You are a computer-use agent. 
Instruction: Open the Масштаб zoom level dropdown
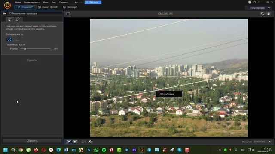263,142
